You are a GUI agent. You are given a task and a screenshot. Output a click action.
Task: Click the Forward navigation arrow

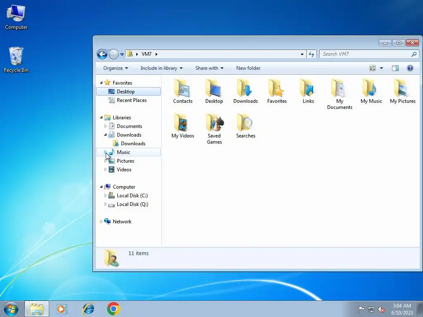point(114,54)
